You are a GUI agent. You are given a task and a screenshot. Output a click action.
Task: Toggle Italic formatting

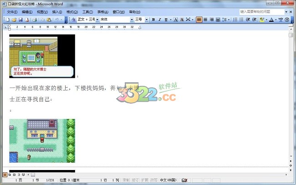[x=159, y=20]
